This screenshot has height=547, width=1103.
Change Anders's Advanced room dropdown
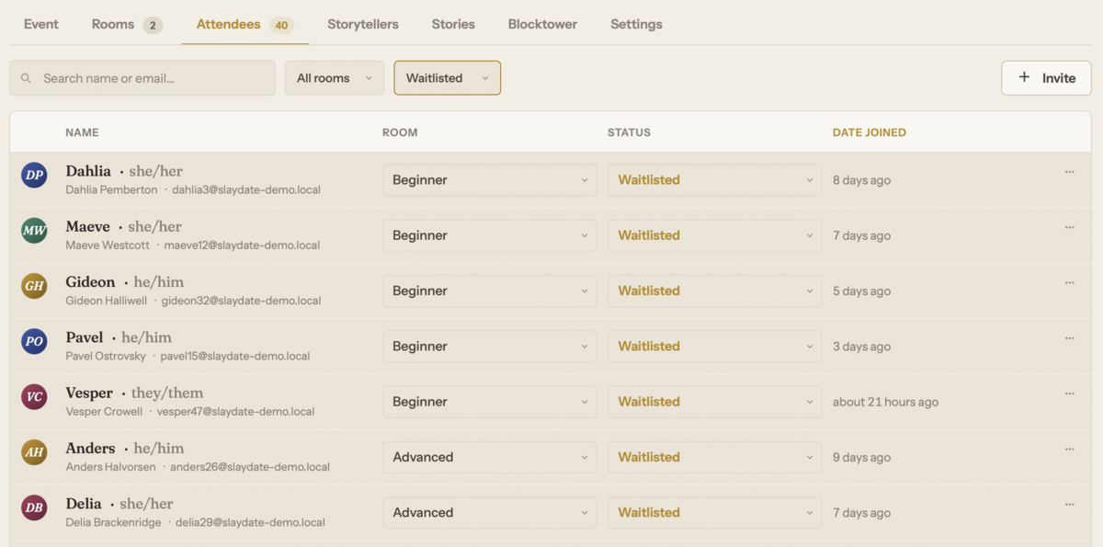point(490,457)
